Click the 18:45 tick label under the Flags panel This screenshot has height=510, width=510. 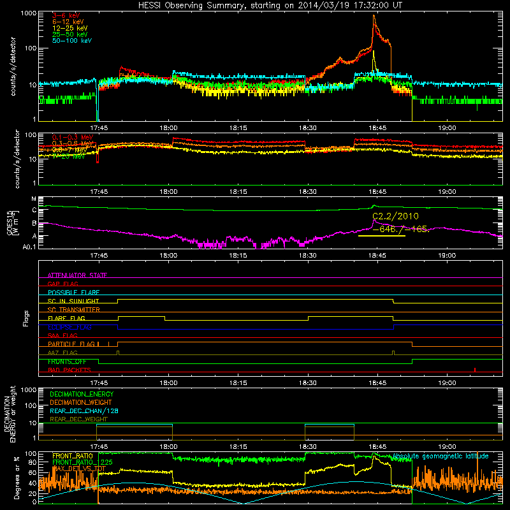tap(377, 382)
